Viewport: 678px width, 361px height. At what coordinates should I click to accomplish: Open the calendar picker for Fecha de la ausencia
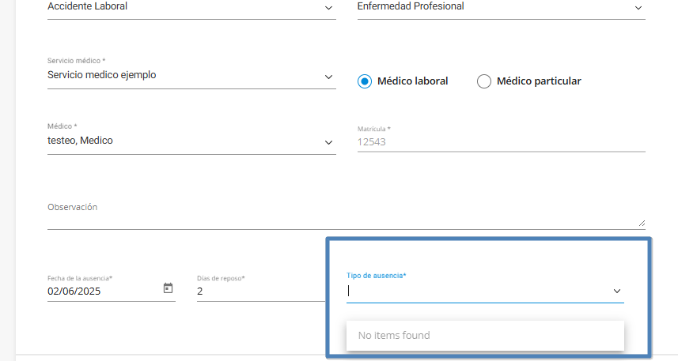click(x=168, y=288)
